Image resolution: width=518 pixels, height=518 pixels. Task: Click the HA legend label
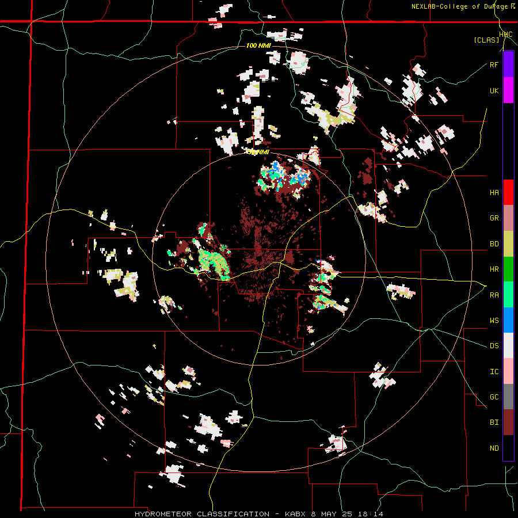coord(494,193)
